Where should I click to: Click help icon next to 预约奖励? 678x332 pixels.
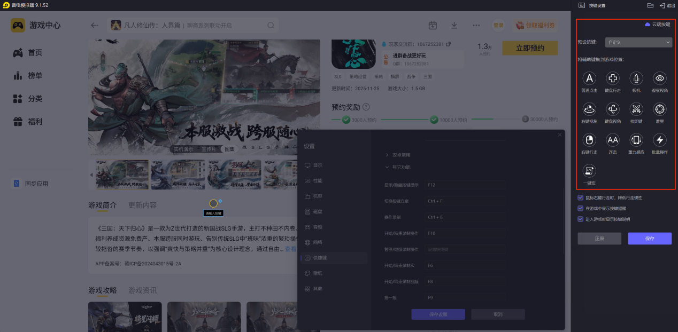[x=366, y=107]
